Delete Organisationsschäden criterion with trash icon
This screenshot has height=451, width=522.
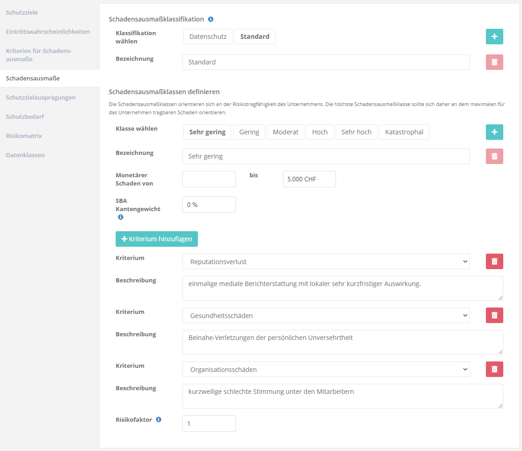494,369
